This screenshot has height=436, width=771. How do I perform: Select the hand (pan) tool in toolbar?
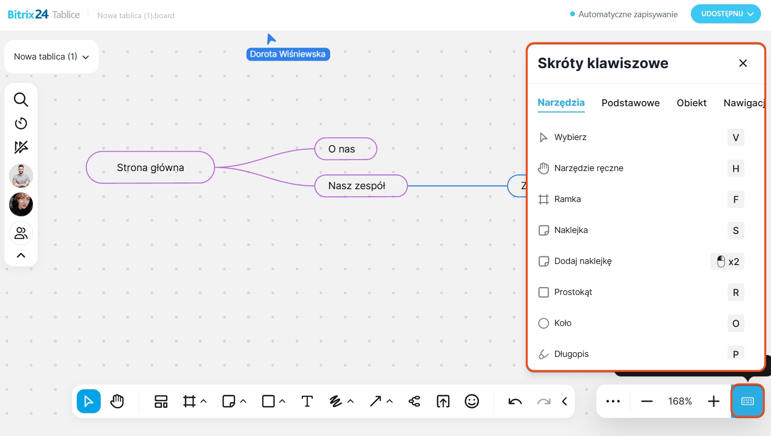pos(117,401)
